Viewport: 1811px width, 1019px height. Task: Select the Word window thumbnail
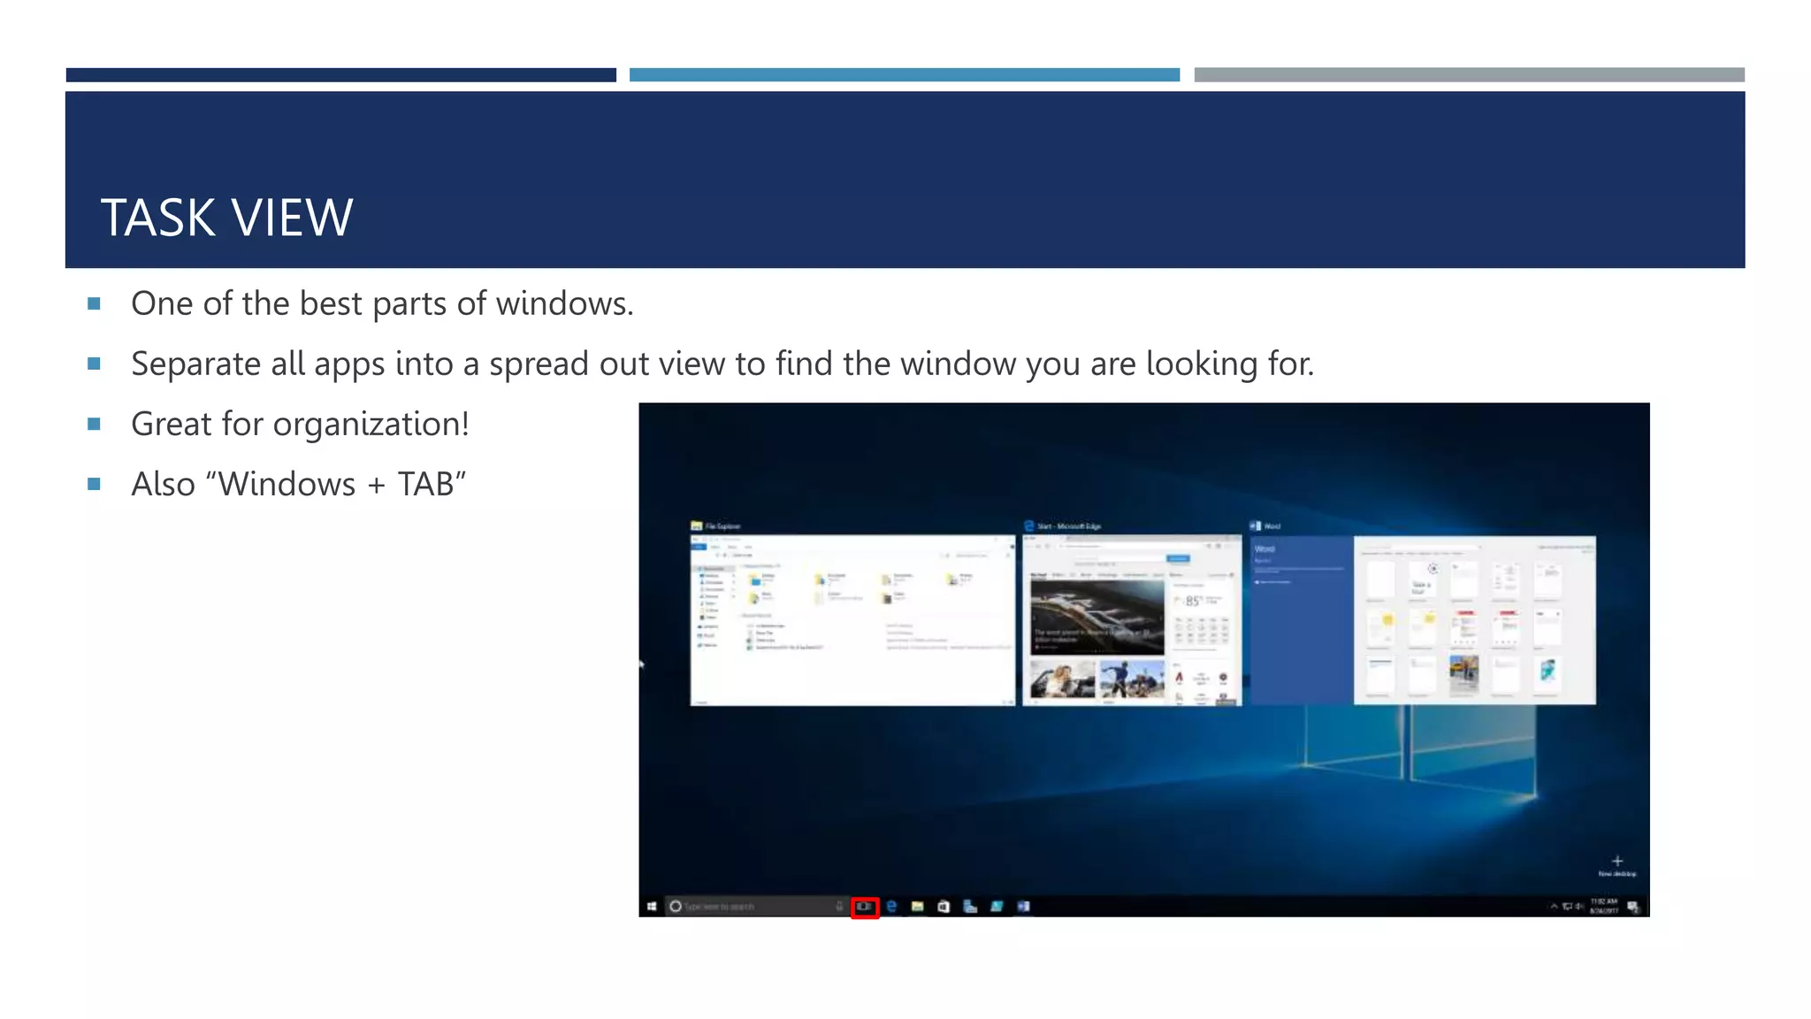pyautogui.click(x=1423, y=620)
